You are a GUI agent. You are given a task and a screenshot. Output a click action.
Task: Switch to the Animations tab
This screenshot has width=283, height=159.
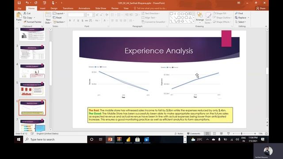(x=84, y=8)
